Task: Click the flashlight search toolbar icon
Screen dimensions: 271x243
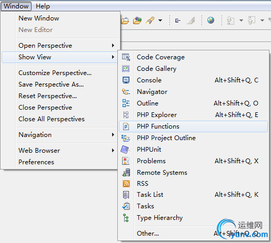Action: pyautogui.click(x=150, y=20)
